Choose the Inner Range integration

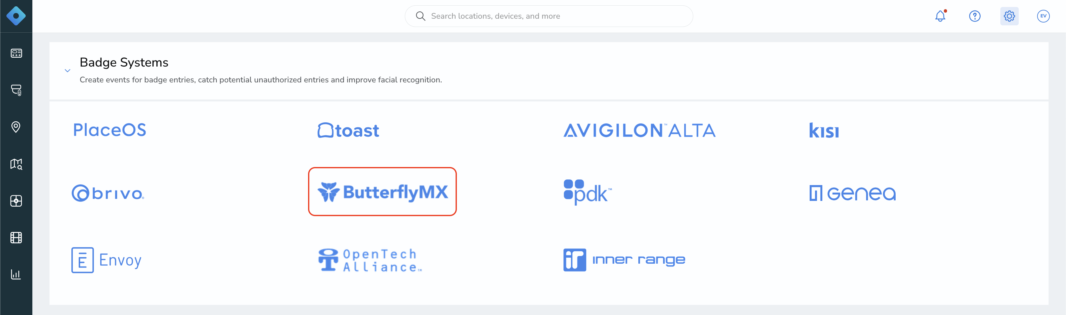pyautogui.click(x=624, y=260)
